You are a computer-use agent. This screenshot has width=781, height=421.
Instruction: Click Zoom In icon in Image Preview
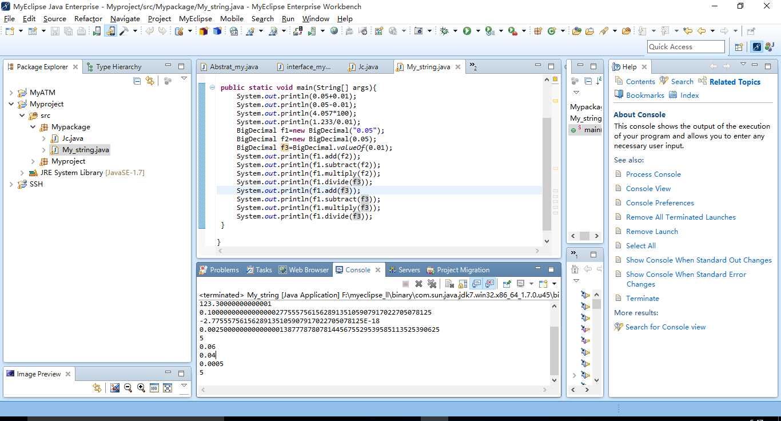pyautogui.click(x=141, y=388)
